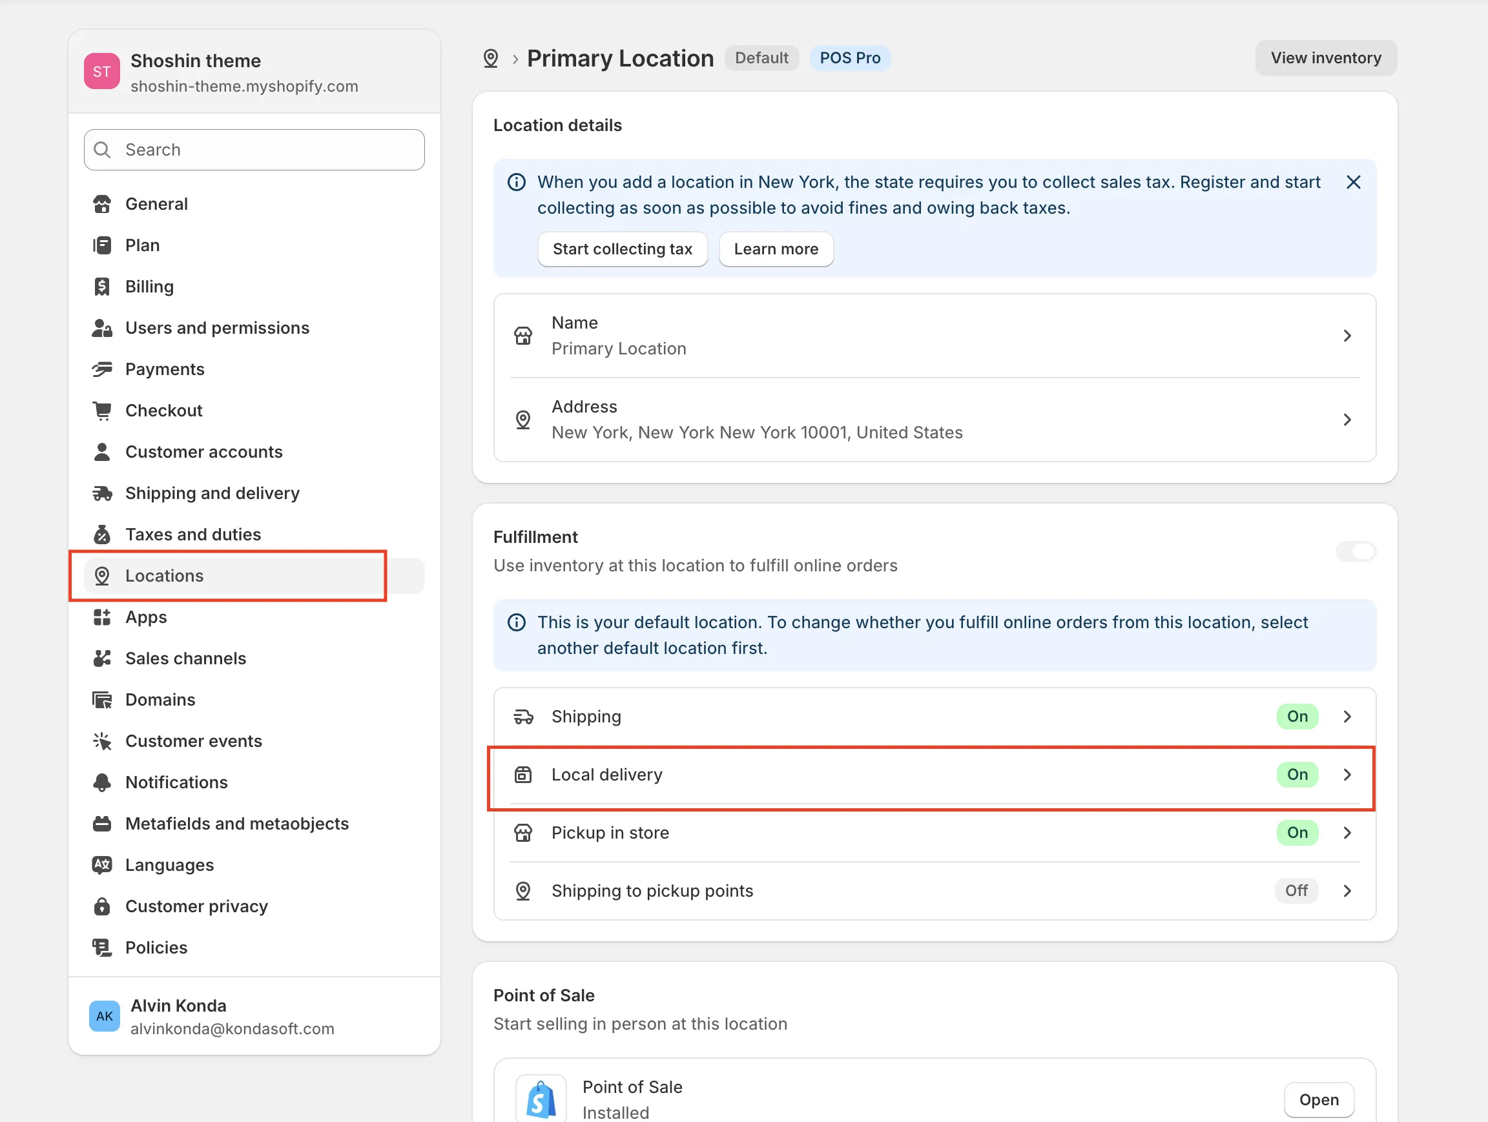Click the Shipping On status badge
This screenshot has width=1488, height=1122.
coord(1296,716)
